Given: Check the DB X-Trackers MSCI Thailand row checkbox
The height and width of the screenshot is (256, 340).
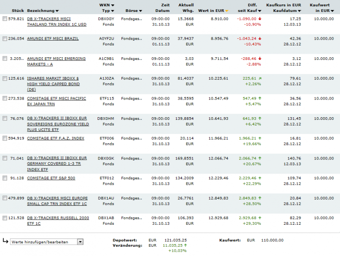Looking at the screenshot, I should [5, 19].
